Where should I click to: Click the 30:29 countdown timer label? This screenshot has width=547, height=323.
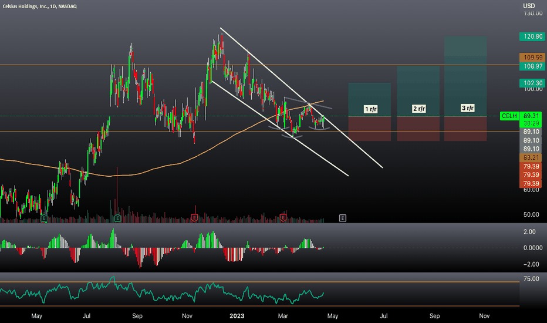coord(531,123)
